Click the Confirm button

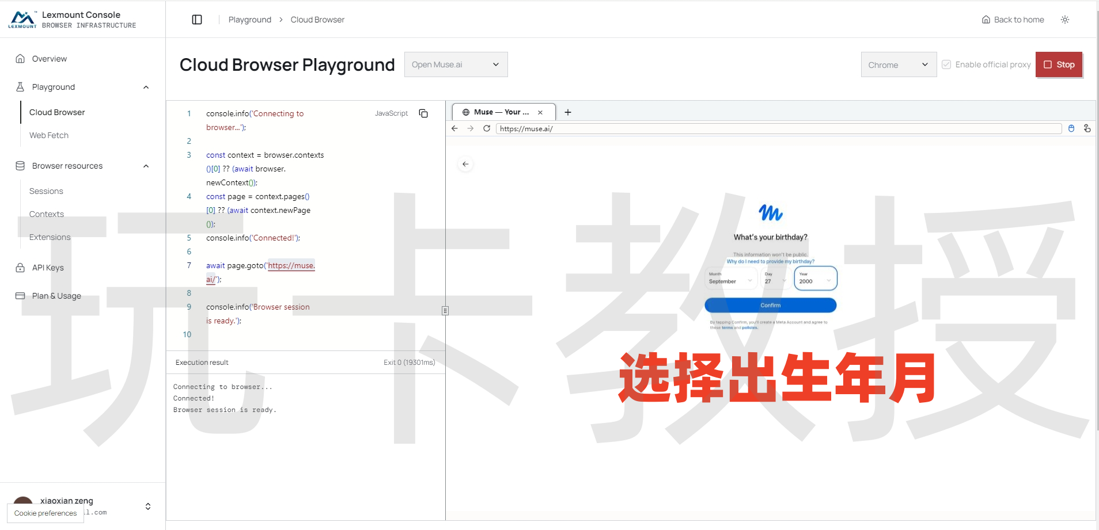tap(771, 305)
